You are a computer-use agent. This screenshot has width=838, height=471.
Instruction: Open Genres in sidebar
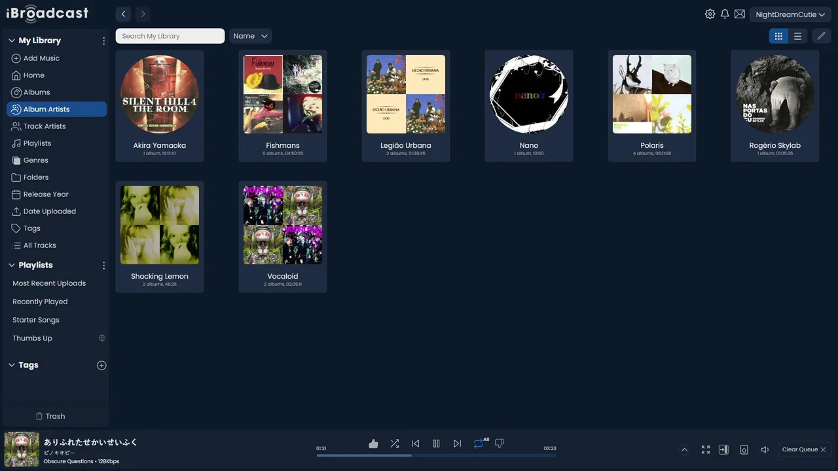click(x=57, y=160)
